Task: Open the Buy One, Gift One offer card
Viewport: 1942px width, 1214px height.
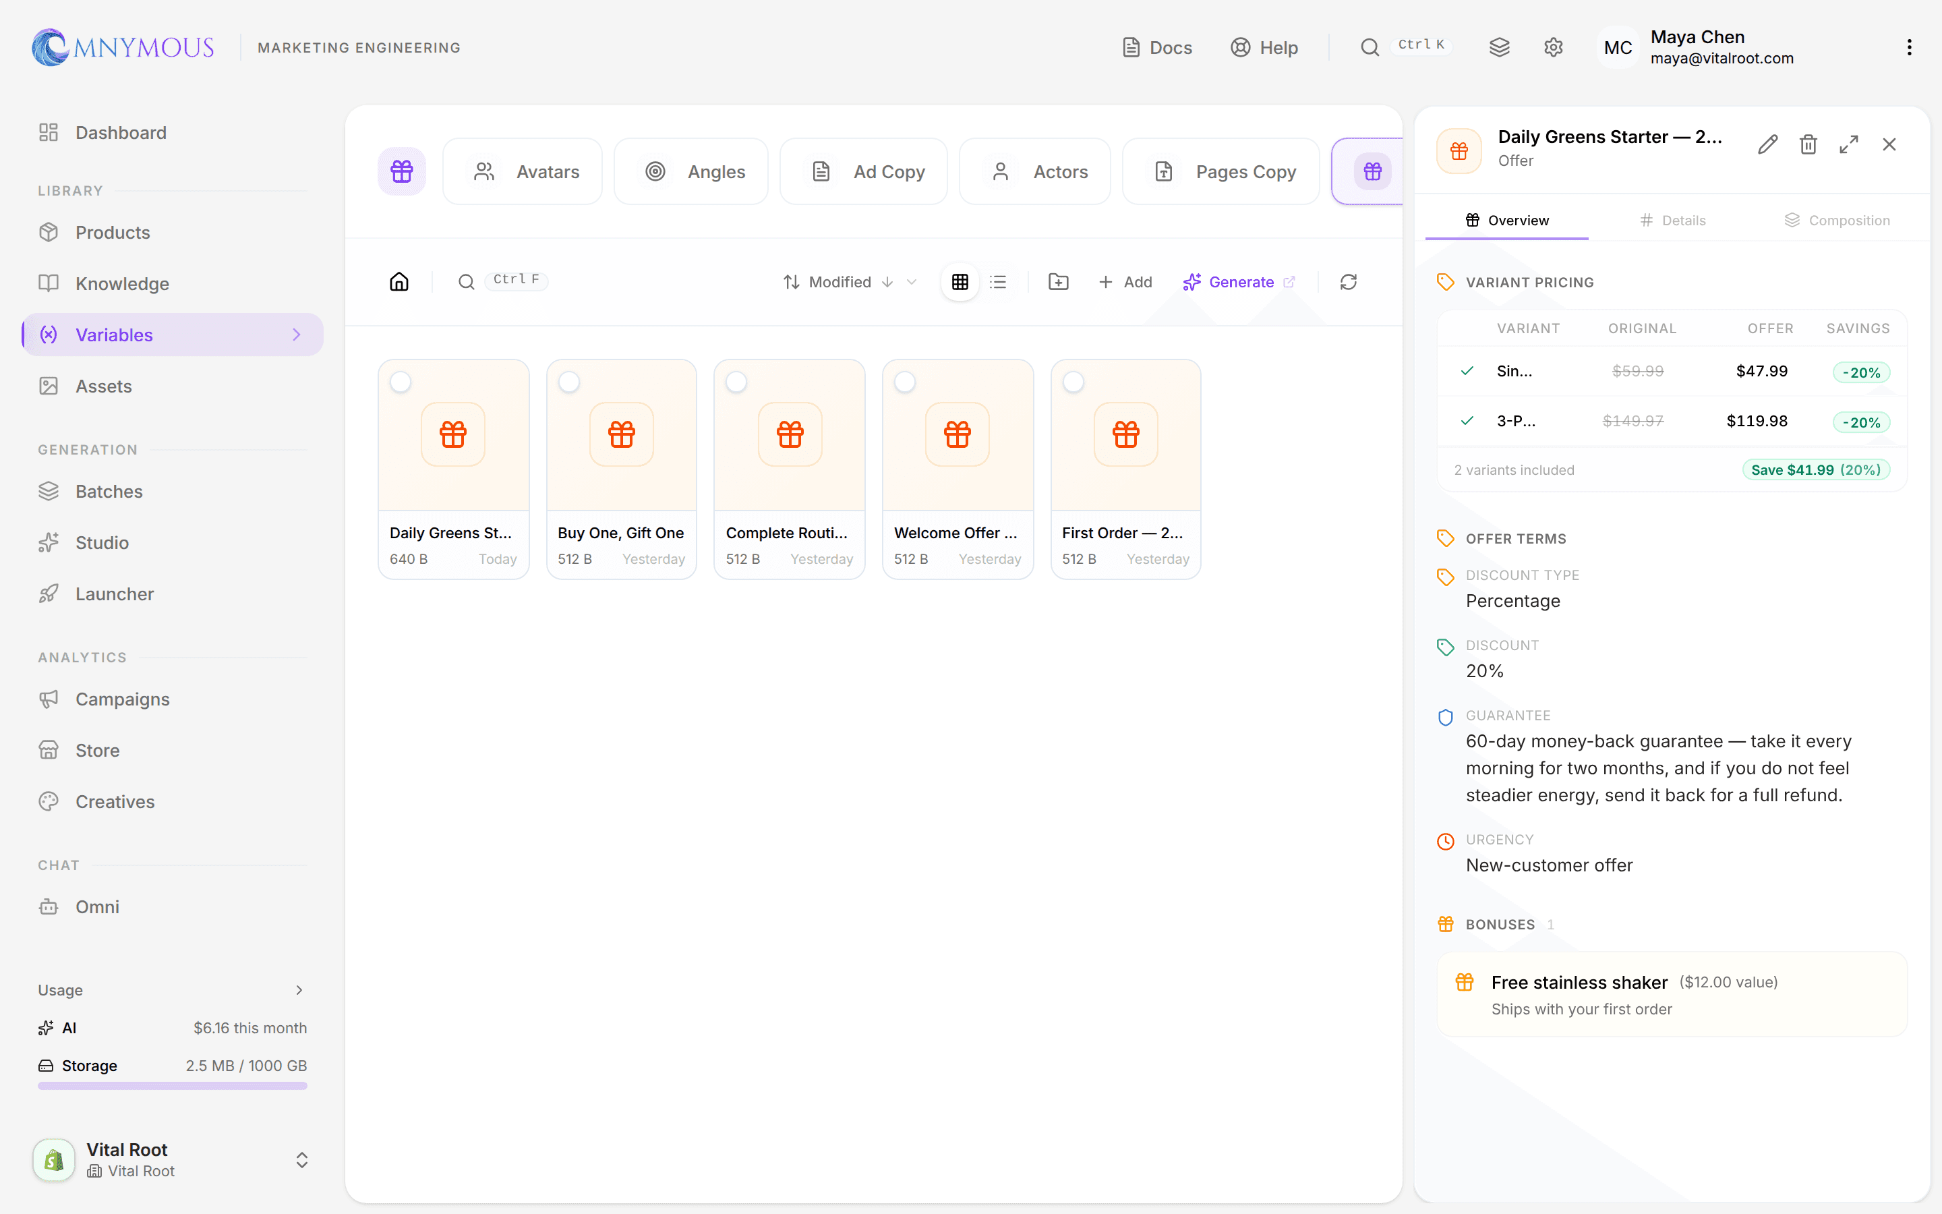Action: click(x=621, y=469)
